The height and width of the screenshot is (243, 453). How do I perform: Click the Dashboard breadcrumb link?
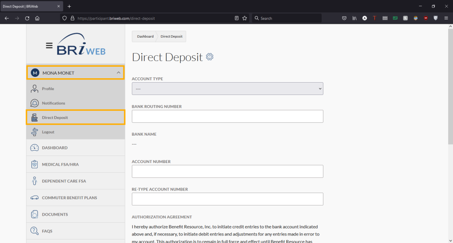tap(145, 36)
